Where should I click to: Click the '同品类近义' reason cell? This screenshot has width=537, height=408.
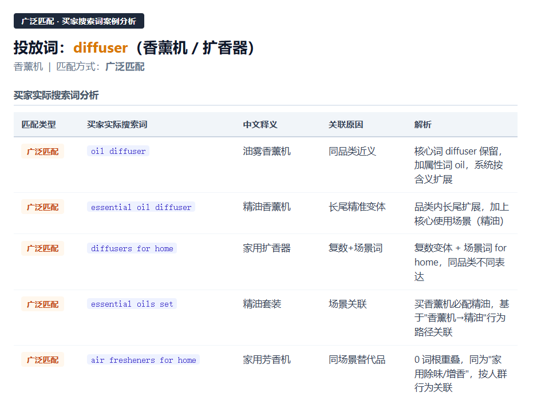[353, 151]
